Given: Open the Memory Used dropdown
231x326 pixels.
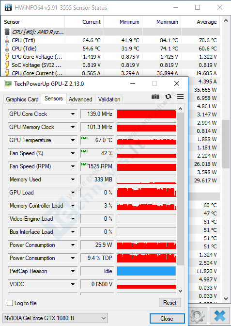Looking at the screenshot, I should [73, 179].
